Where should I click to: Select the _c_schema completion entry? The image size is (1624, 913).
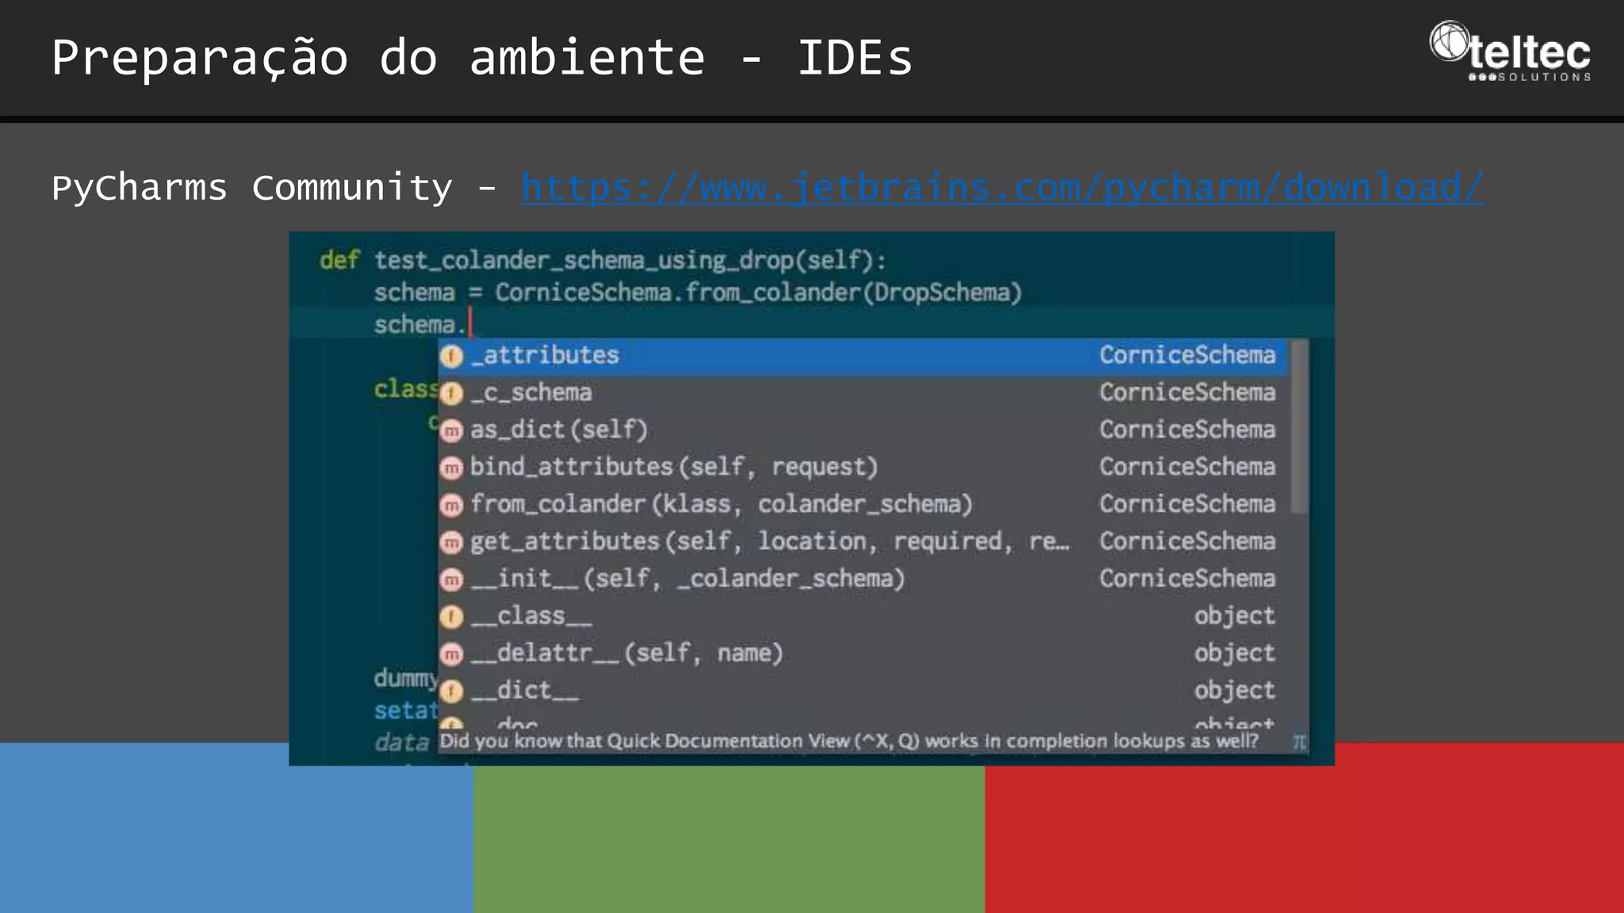click(x=863, y=393)
